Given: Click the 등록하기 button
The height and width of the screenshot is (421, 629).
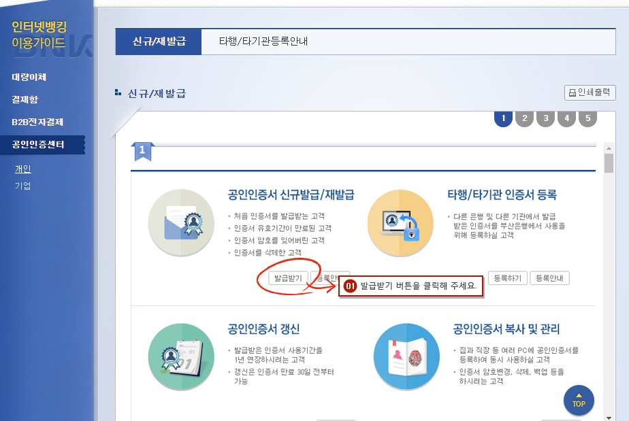Looking at the screenshot, I should pyautogui.click(x=507, y=278).
